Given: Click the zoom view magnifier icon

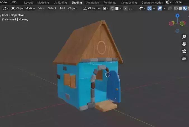Looking at the screenshot, I should click(x=184, y=37).
